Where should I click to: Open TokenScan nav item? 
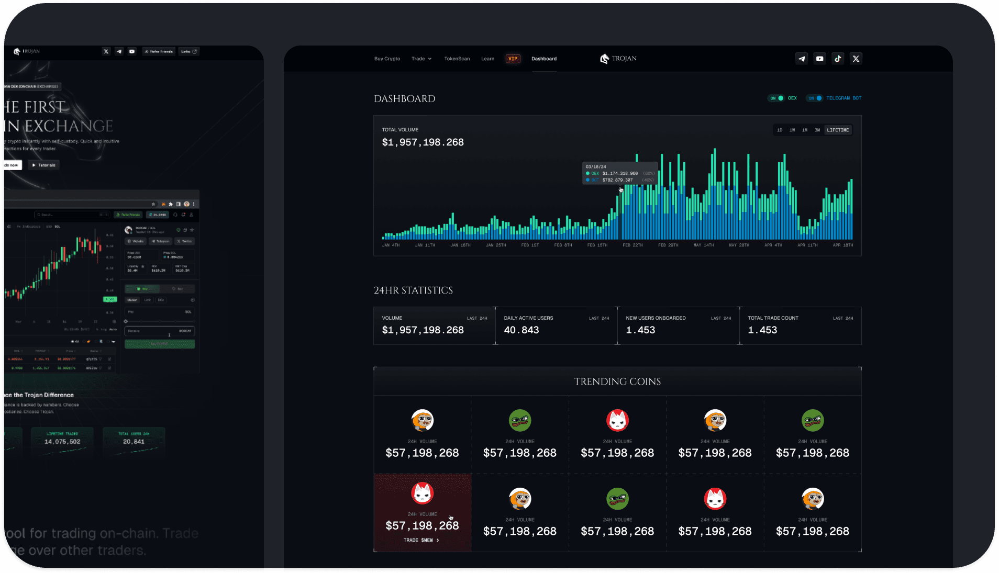click(457, 59)
